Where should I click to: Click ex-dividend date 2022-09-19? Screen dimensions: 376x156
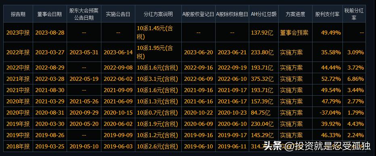point(232,68)
